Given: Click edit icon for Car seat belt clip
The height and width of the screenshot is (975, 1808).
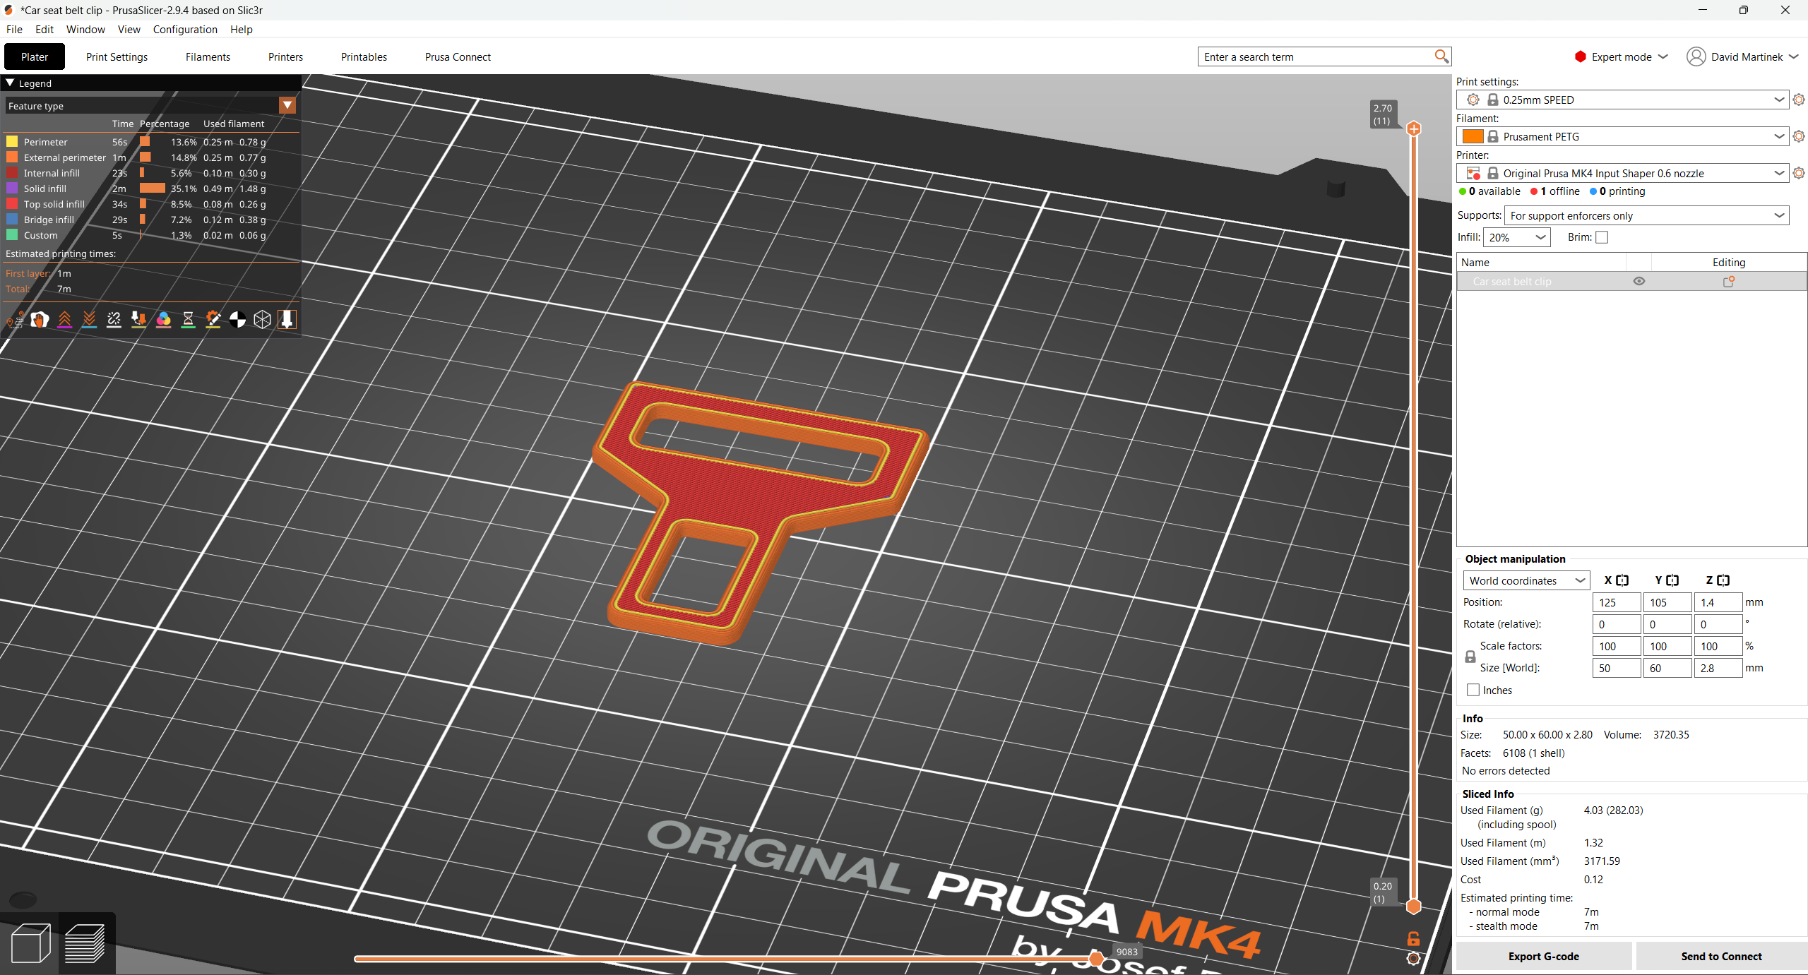Looking at the screenshot, I should (x=1729, y=281).
